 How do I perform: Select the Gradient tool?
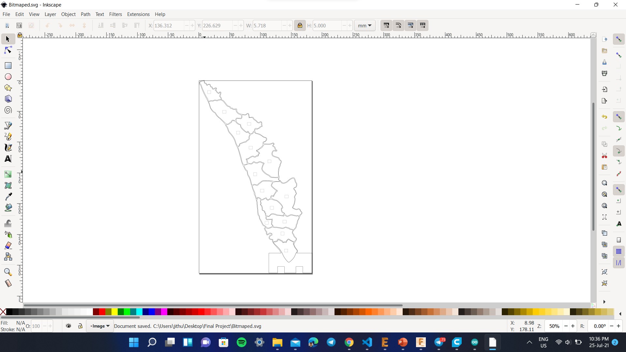click(x=8, y=174)
